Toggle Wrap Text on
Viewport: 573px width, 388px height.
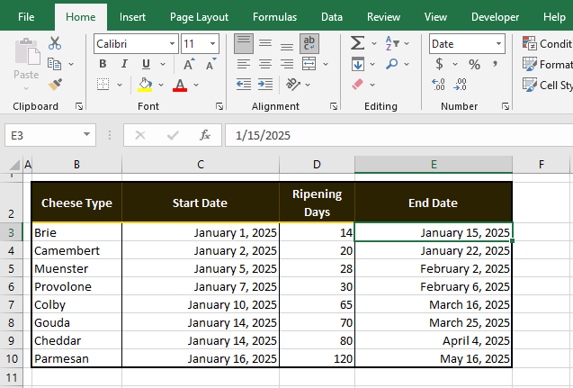[x=309, y=43]
